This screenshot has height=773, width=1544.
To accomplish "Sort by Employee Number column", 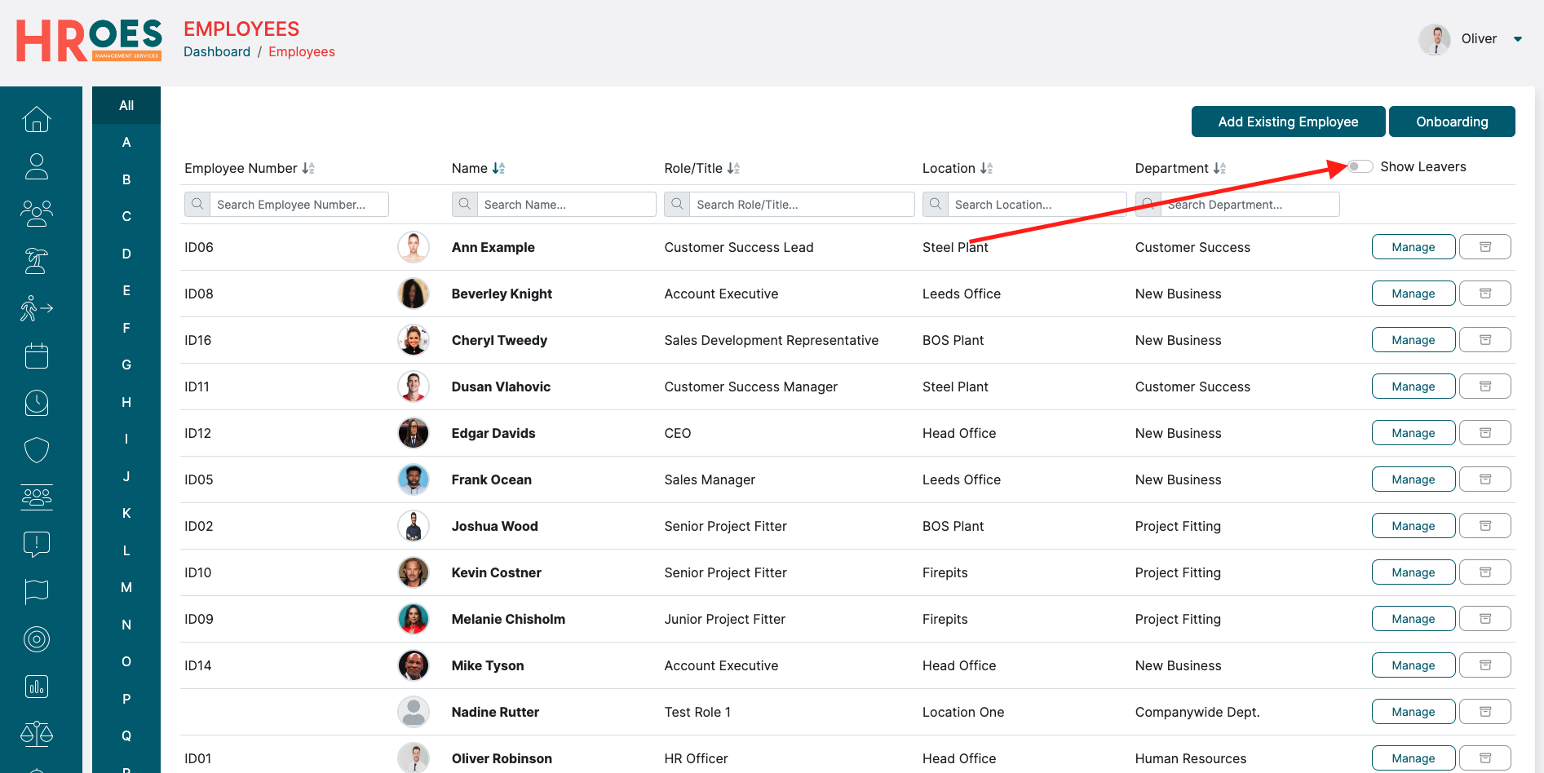I will pos(308,168).
